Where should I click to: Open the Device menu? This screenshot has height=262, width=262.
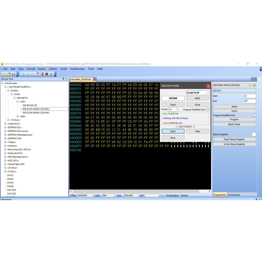click(42, 69)
